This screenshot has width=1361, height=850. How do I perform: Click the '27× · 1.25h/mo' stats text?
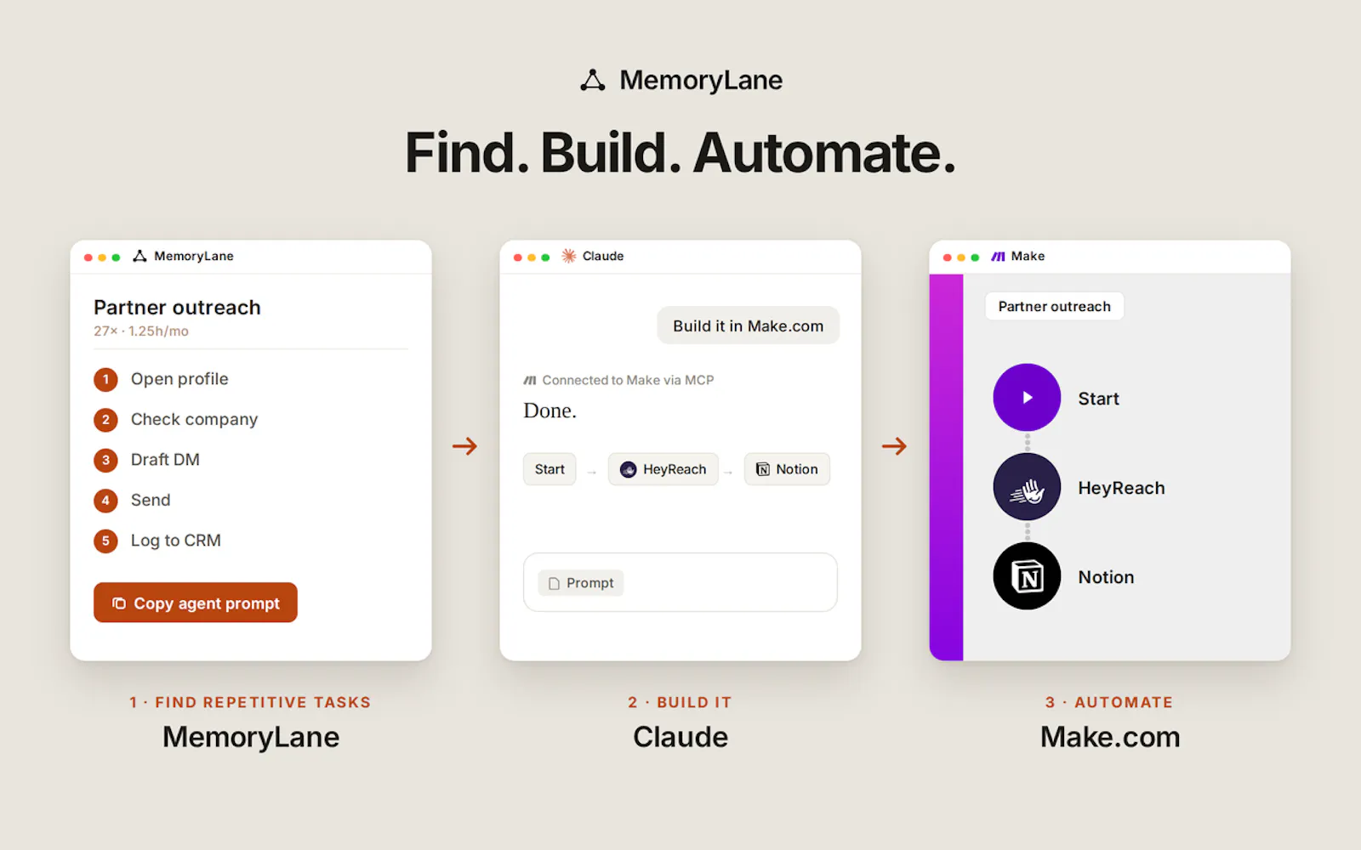click(141, 331)
